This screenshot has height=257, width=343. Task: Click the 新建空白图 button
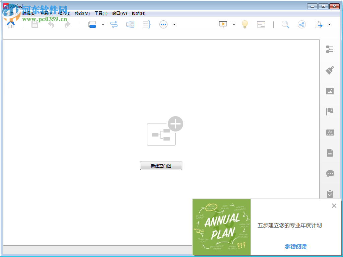click(x=161, y=166)
